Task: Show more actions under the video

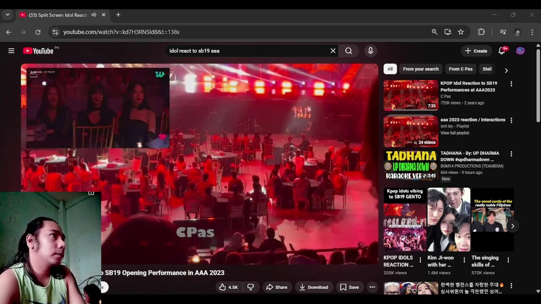Action: coord(372,287)
